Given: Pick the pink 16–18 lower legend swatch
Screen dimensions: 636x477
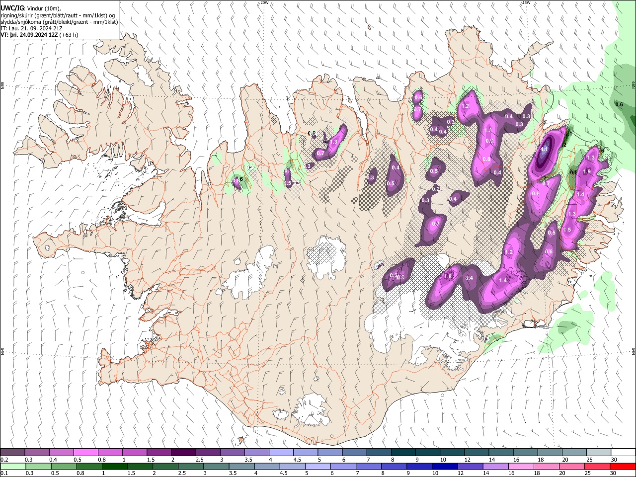Looking at the screenshot, I should pos(521,466).
